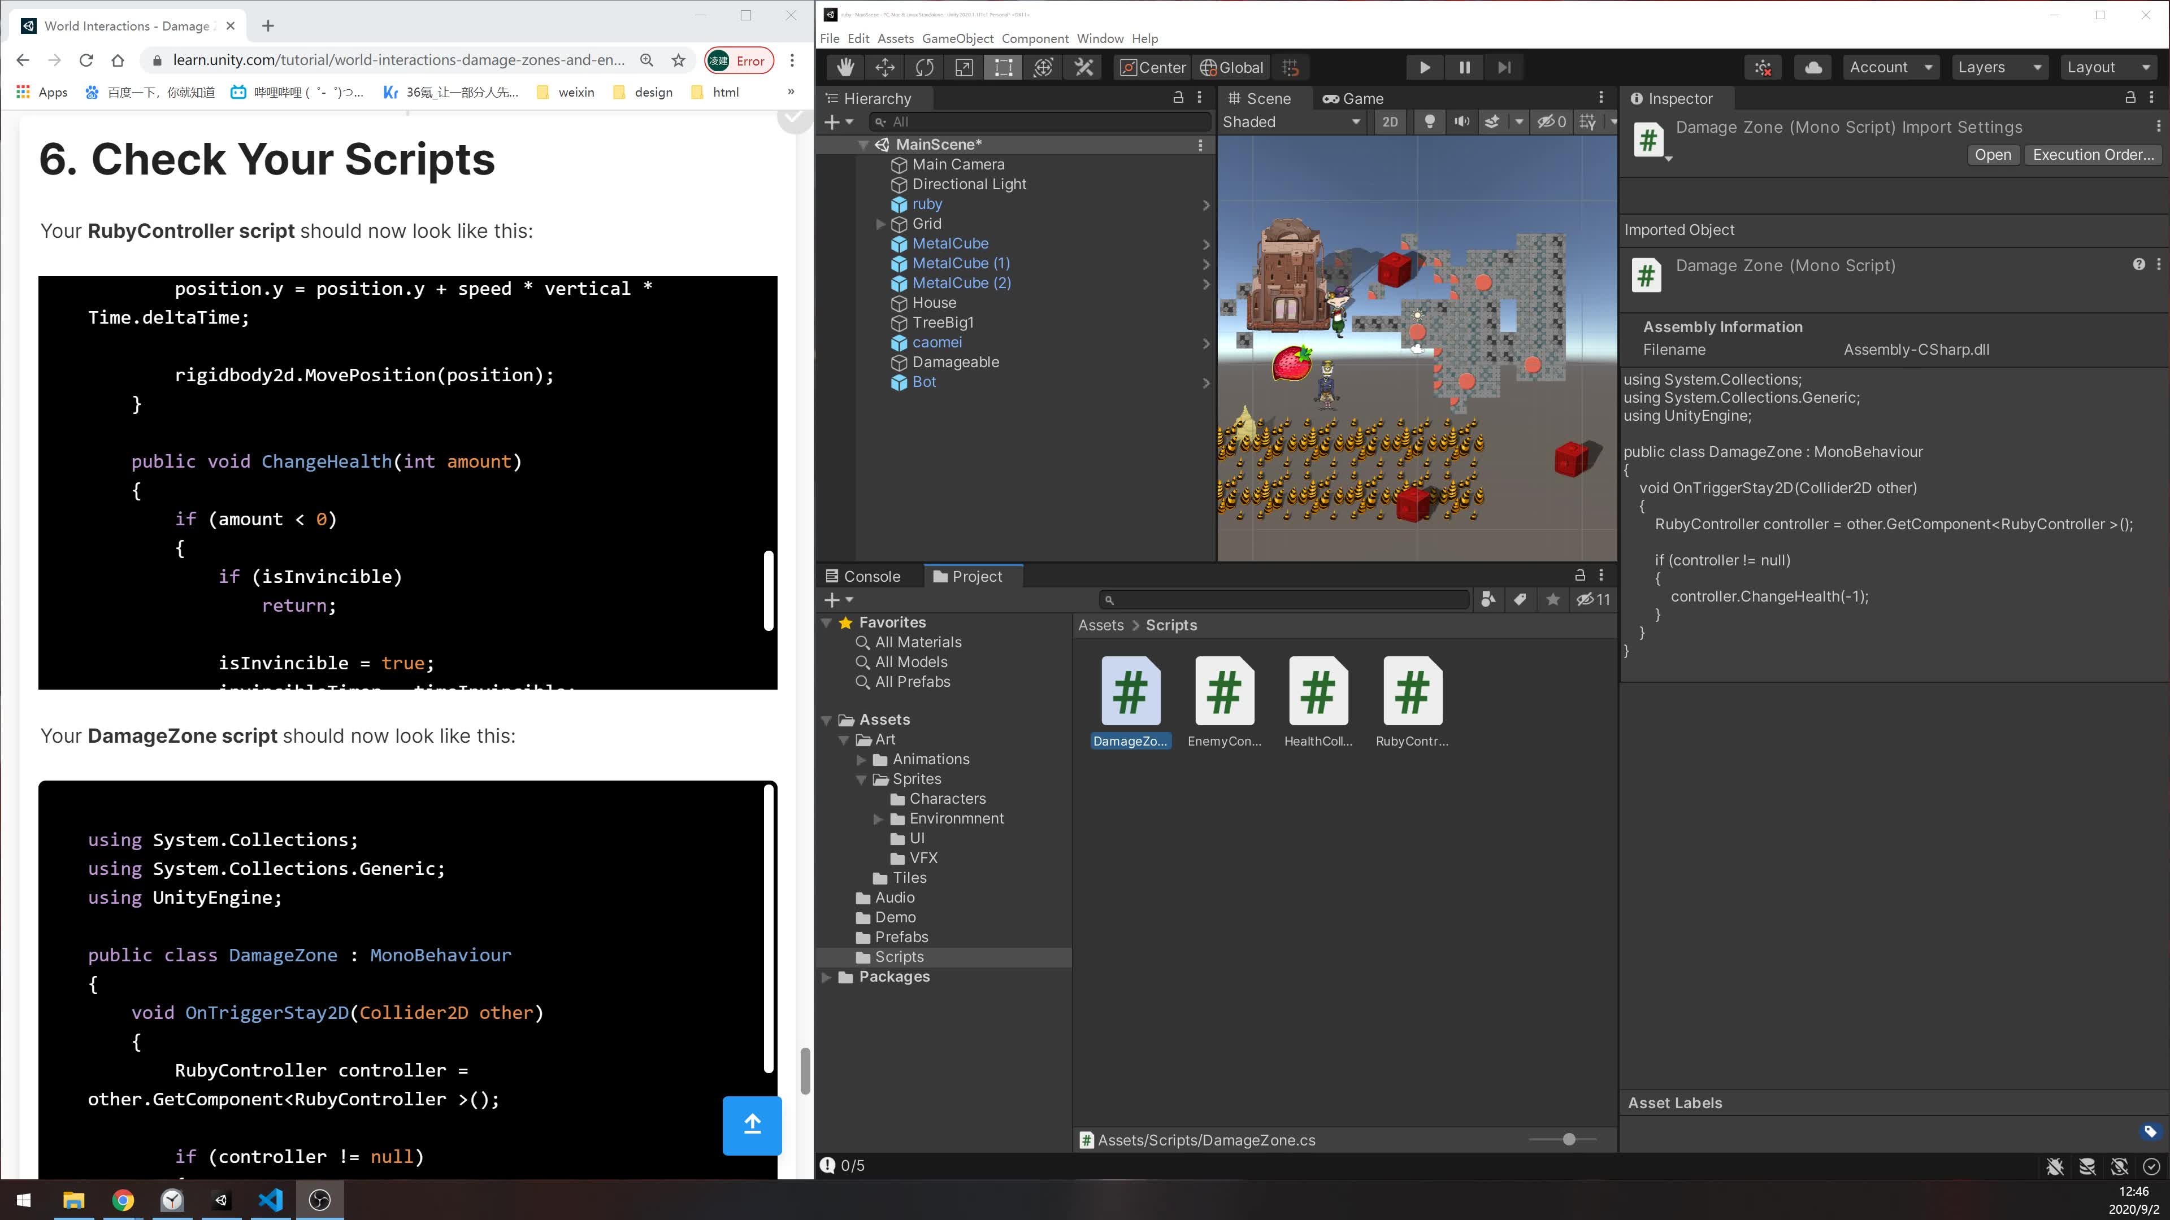Image resolution: width=2170 pixels, height=1220 pixels.
Task: Switch to the Console tab
Action: pyautogui.click(x=863, y=577)
